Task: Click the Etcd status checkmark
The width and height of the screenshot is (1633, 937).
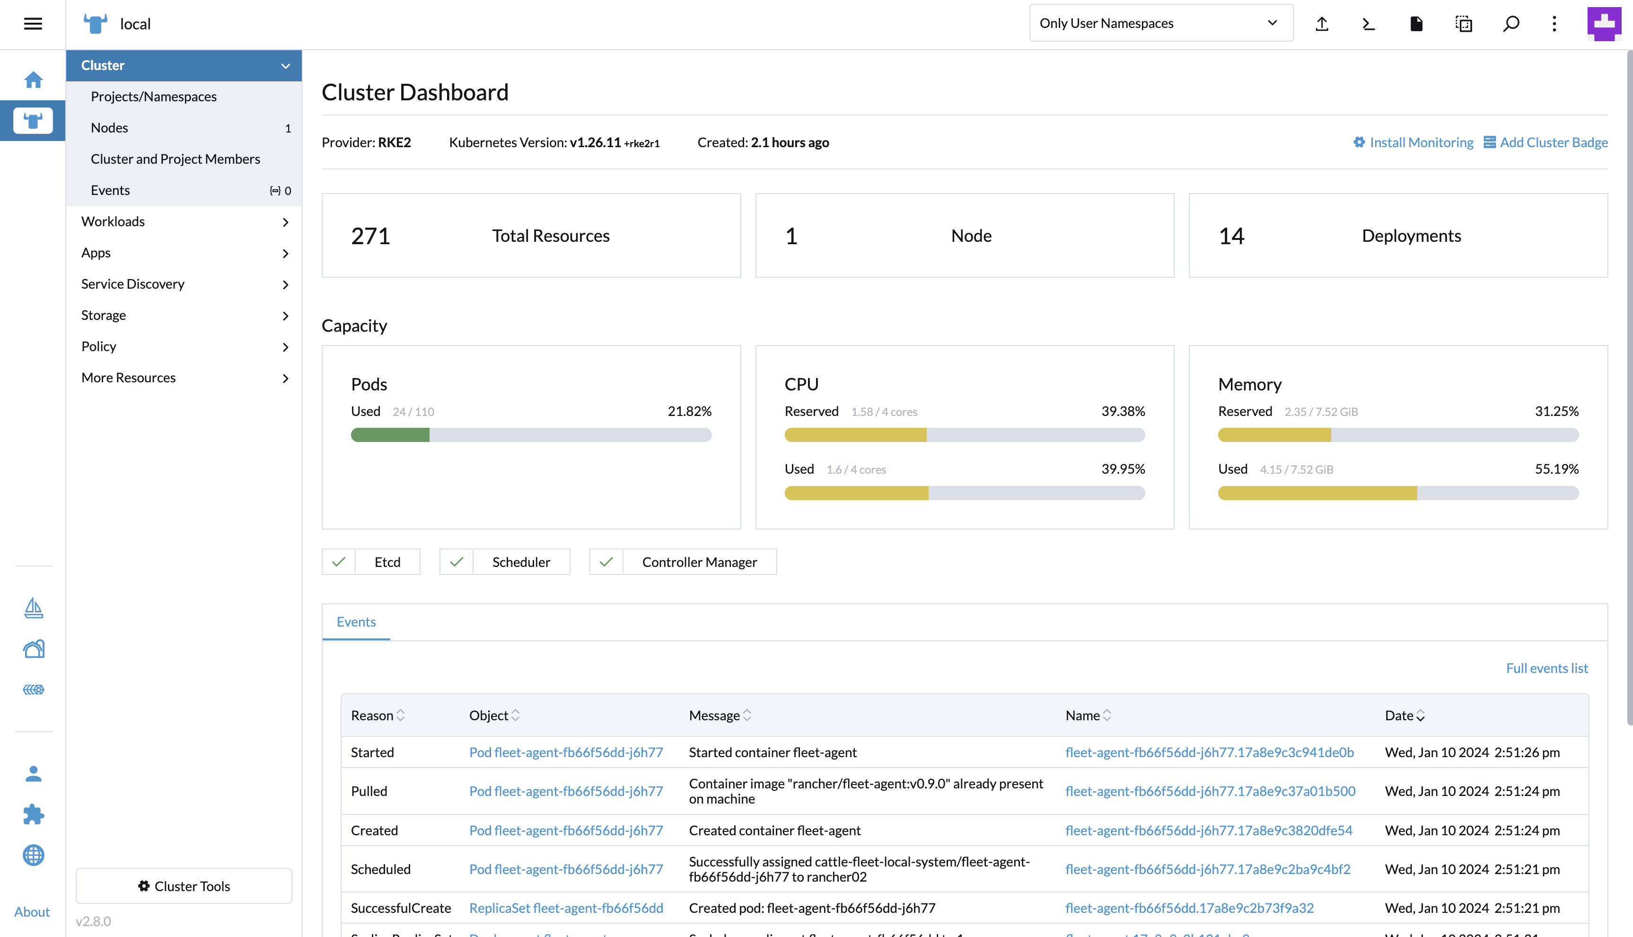Action: pos(338,562)
